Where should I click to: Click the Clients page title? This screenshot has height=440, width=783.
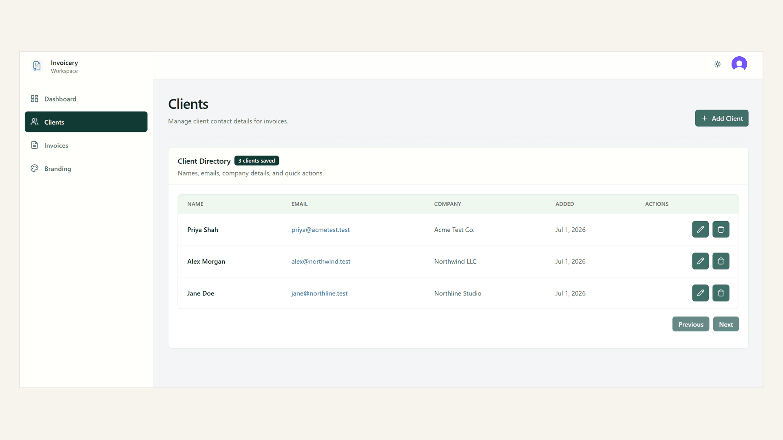(188, 104)
